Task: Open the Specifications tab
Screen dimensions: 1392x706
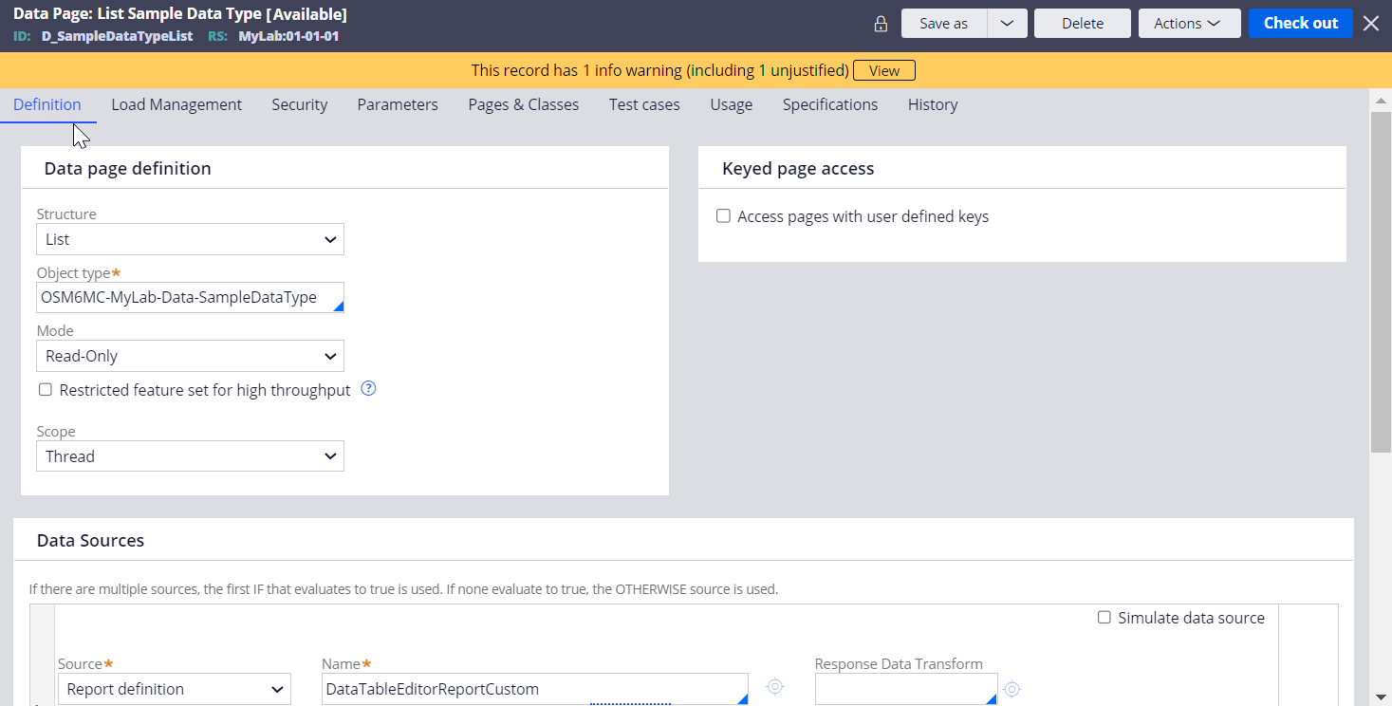Action: (830, 104)
